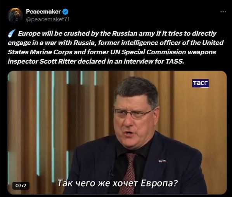Viewport: 232px width, 197px height.
Task: Click "Marine Corps" in the tweet text
Action: (51, 52)
